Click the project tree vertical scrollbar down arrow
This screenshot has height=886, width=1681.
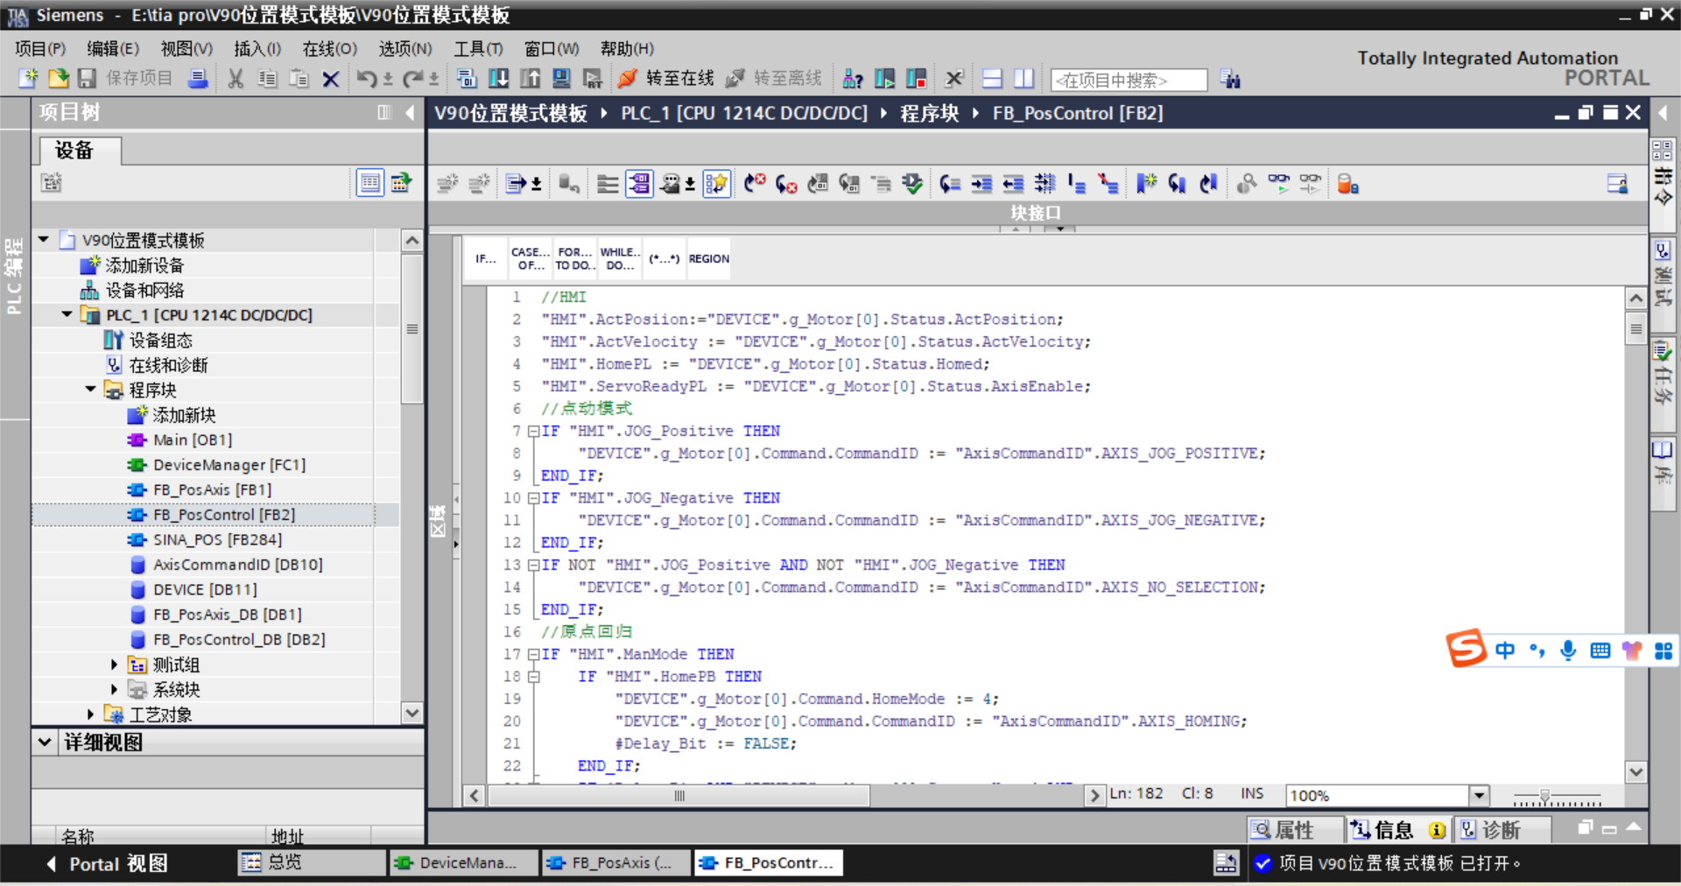[x=411, y=713]
